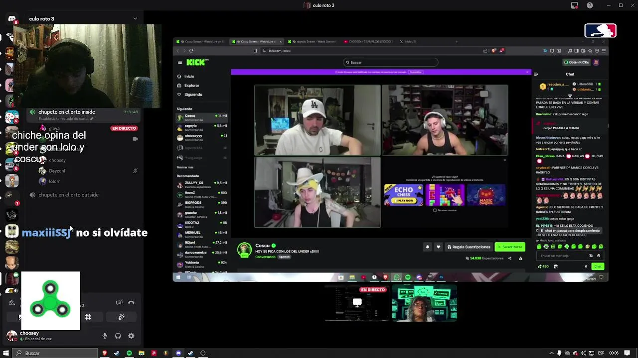Viewport: 638px width, 358px height.
Task: Click the Regala Suscripciones button
Action: 469,247
